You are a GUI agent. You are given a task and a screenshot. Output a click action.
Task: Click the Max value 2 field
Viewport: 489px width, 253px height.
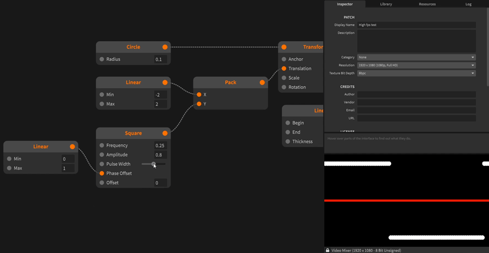click(x=160, y=104)
